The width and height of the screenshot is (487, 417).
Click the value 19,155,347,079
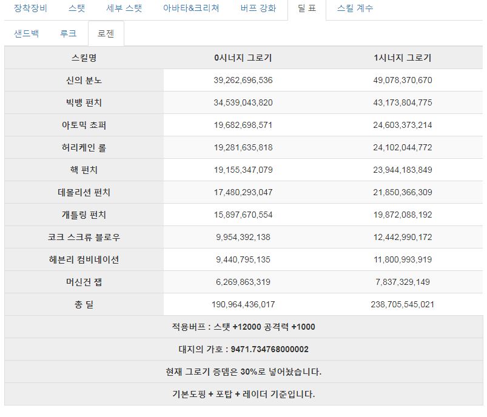pos(243,170)
